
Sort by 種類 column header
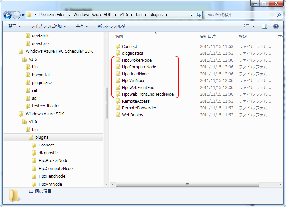click(243, 36)
